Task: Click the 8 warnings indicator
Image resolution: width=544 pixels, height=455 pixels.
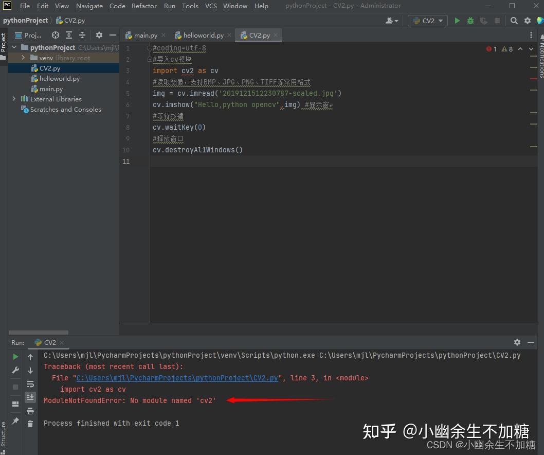Action: (507, 49)
